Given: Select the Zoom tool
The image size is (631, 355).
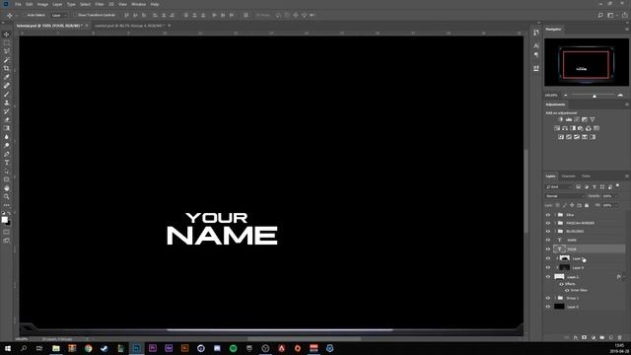Looking at the screenshot, I should click(7, 196).
